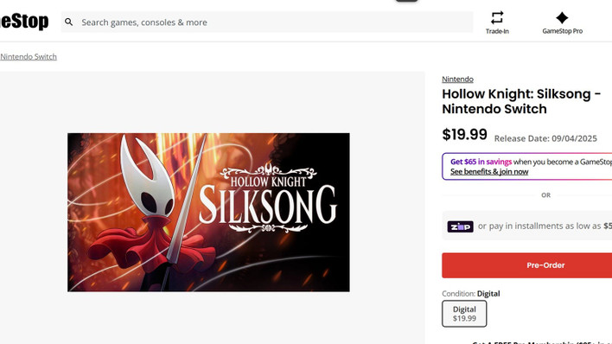Viewport: 612px width, 344px height.
Task: Open the Nintendo brand link
Action: click(457, 79)
